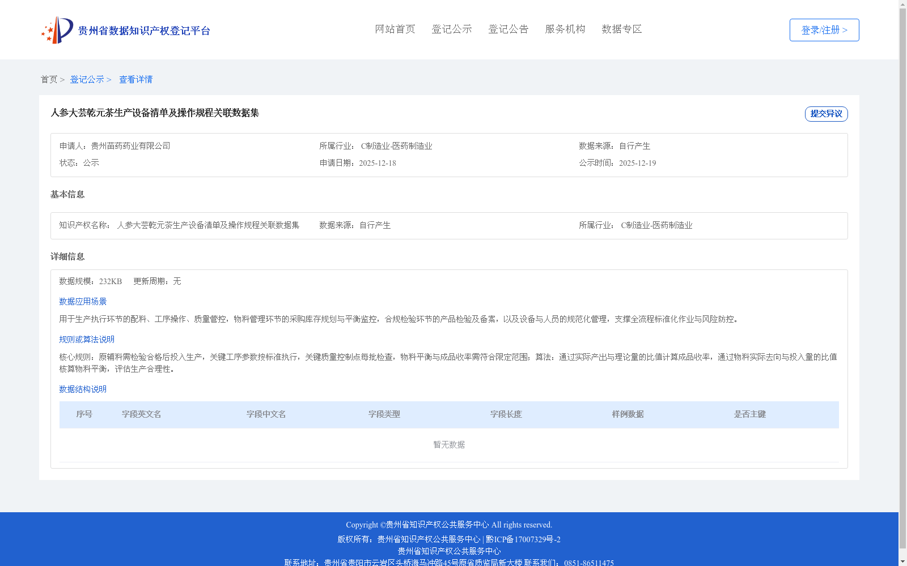Select applicant text 贵州苗药药业有限公司

(130, 146)
